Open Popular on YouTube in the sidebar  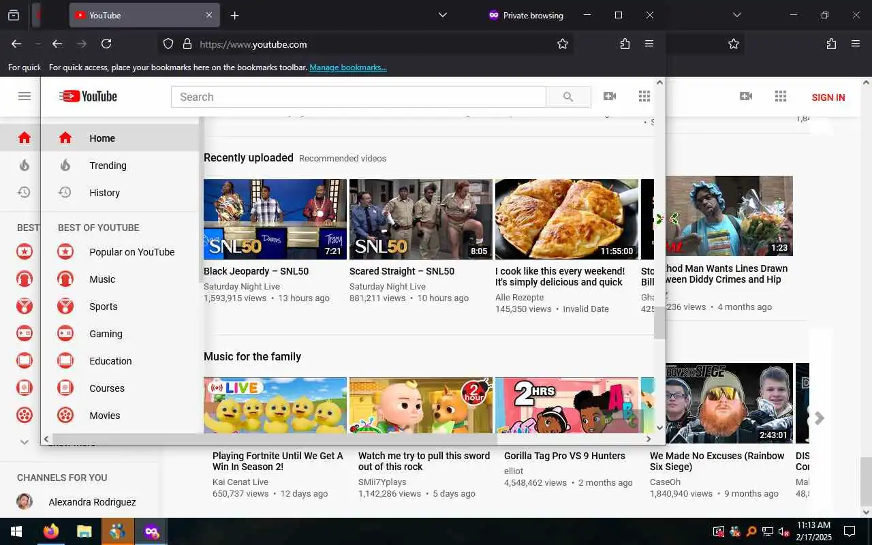point(120,252)
